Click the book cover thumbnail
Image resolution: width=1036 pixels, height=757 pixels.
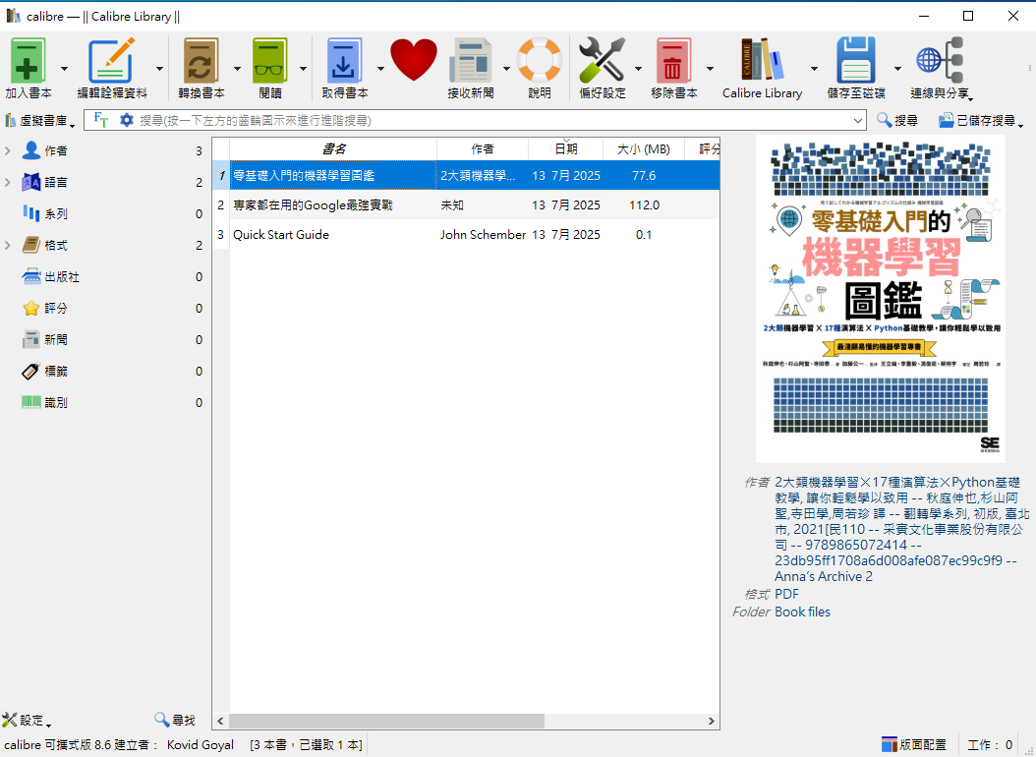[880, 299]
